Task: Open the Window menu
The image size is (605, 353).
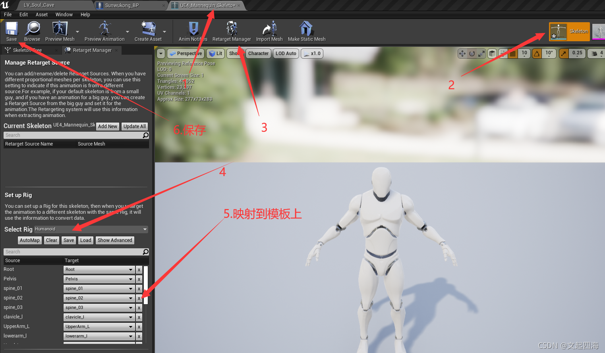Action: point(64,15)
